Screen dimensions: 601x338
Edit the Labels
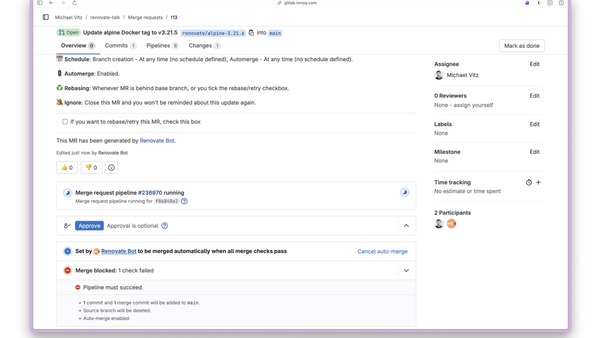pos(535,124)
